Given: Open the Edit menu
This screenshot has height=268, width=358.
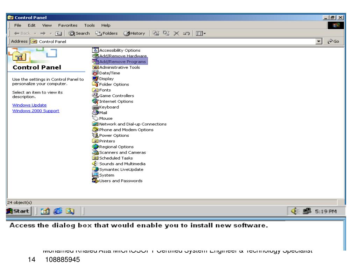Looking at the screenshot, I should coord(31,25).
